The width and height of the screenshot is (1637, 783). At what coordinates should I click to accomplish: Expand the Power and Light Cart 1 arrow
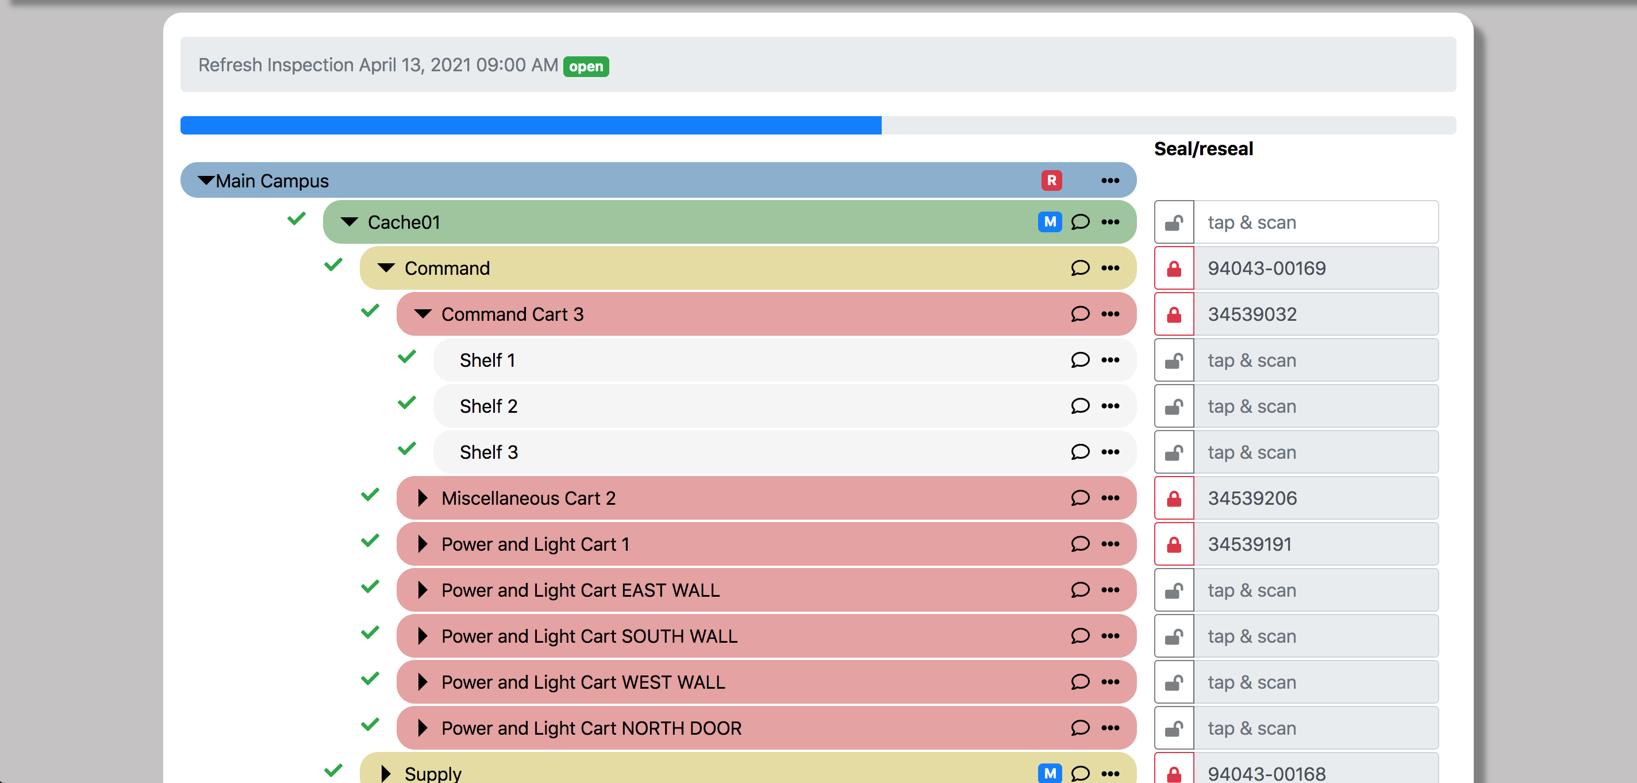point(422,543)
